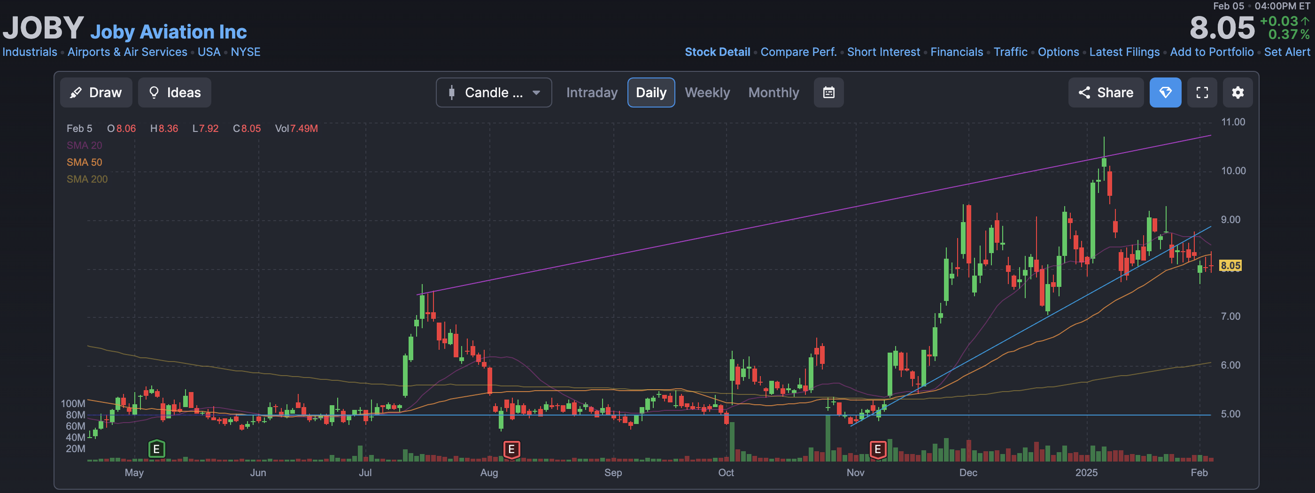This screenshot has height=493, width=1315.
Task: Switch to Monthly timeframe
Action: coord(774,92)
